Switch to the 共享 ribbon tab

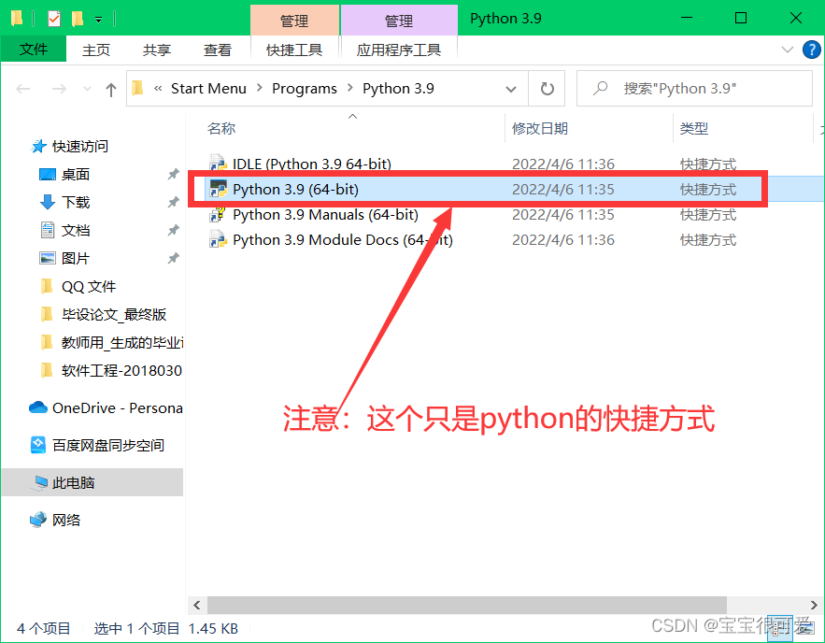click(x=157, y=50)
